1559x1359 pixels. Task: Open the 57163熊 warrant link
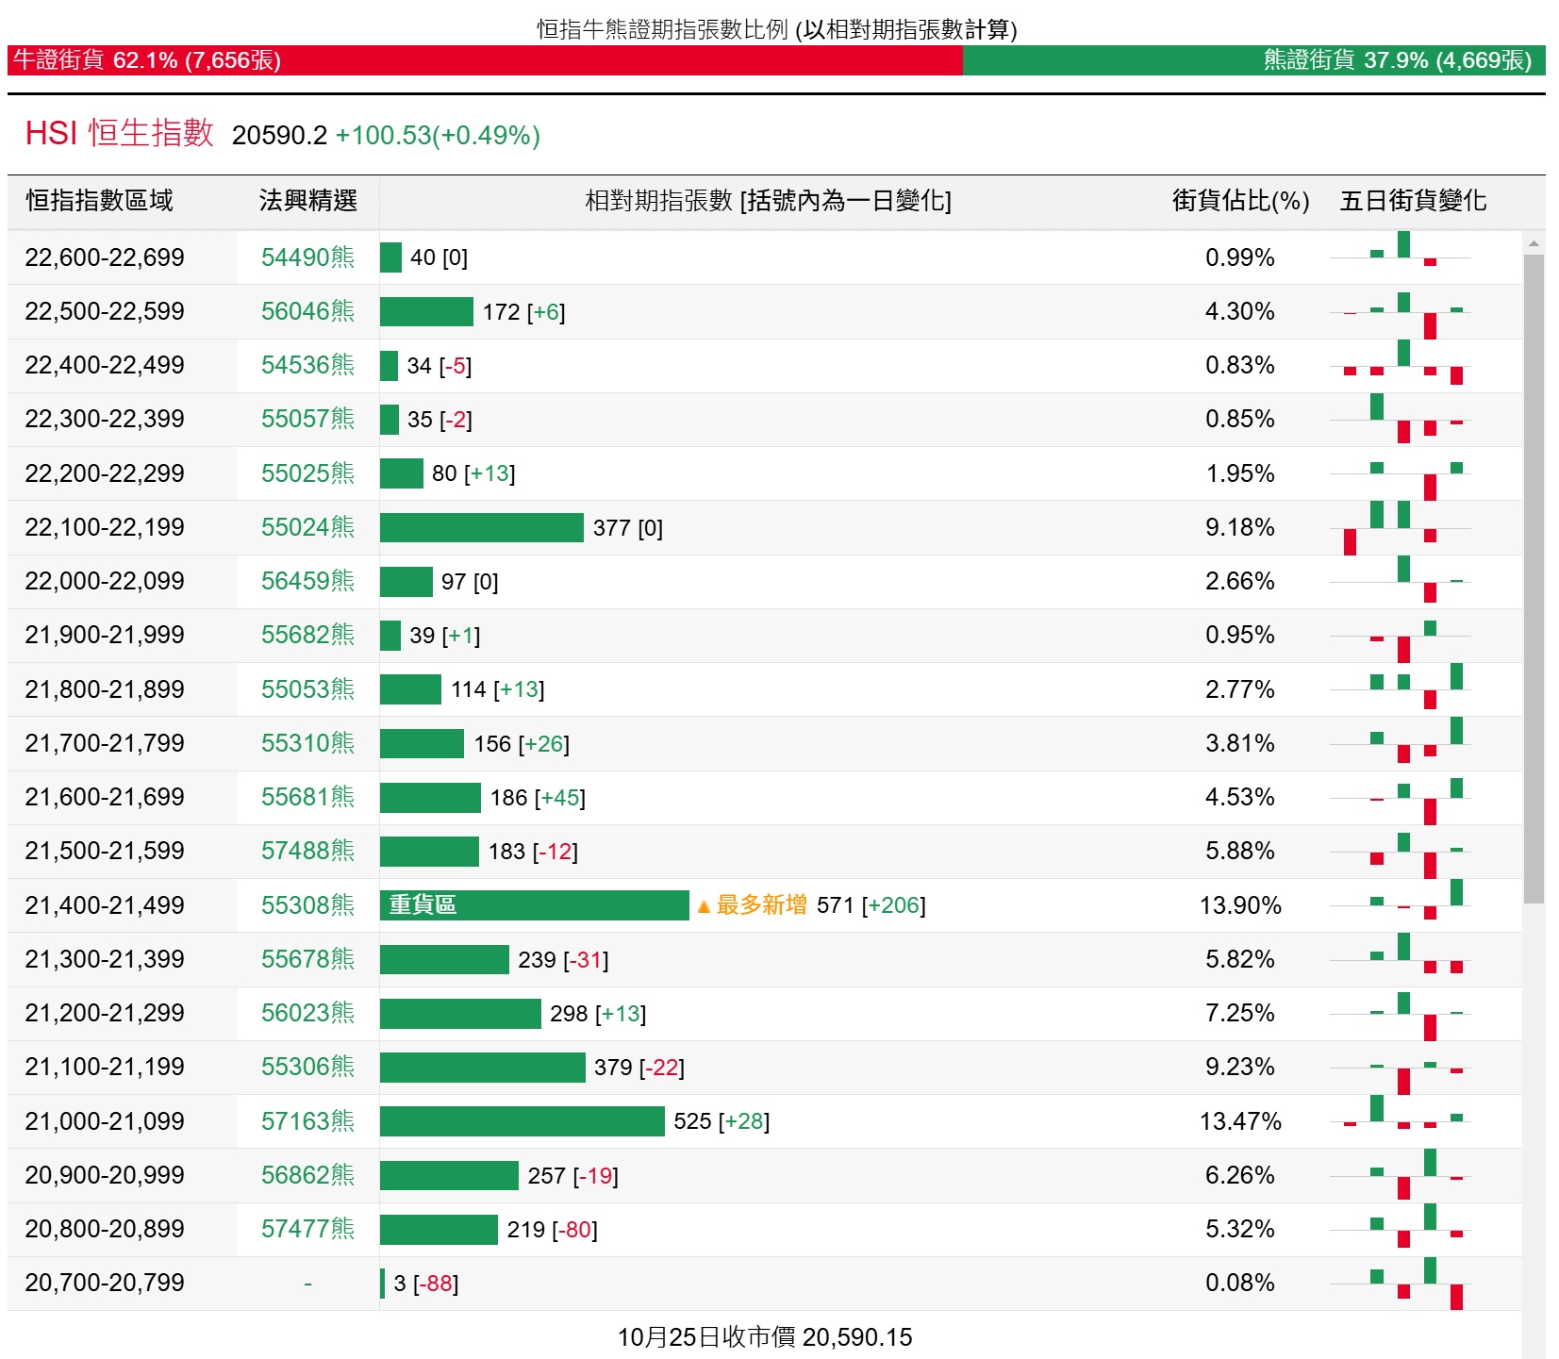(307, 1121)
